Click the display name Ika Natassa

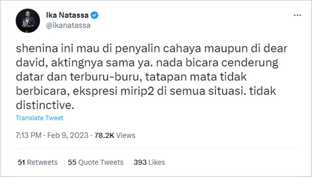click(67, 15)
